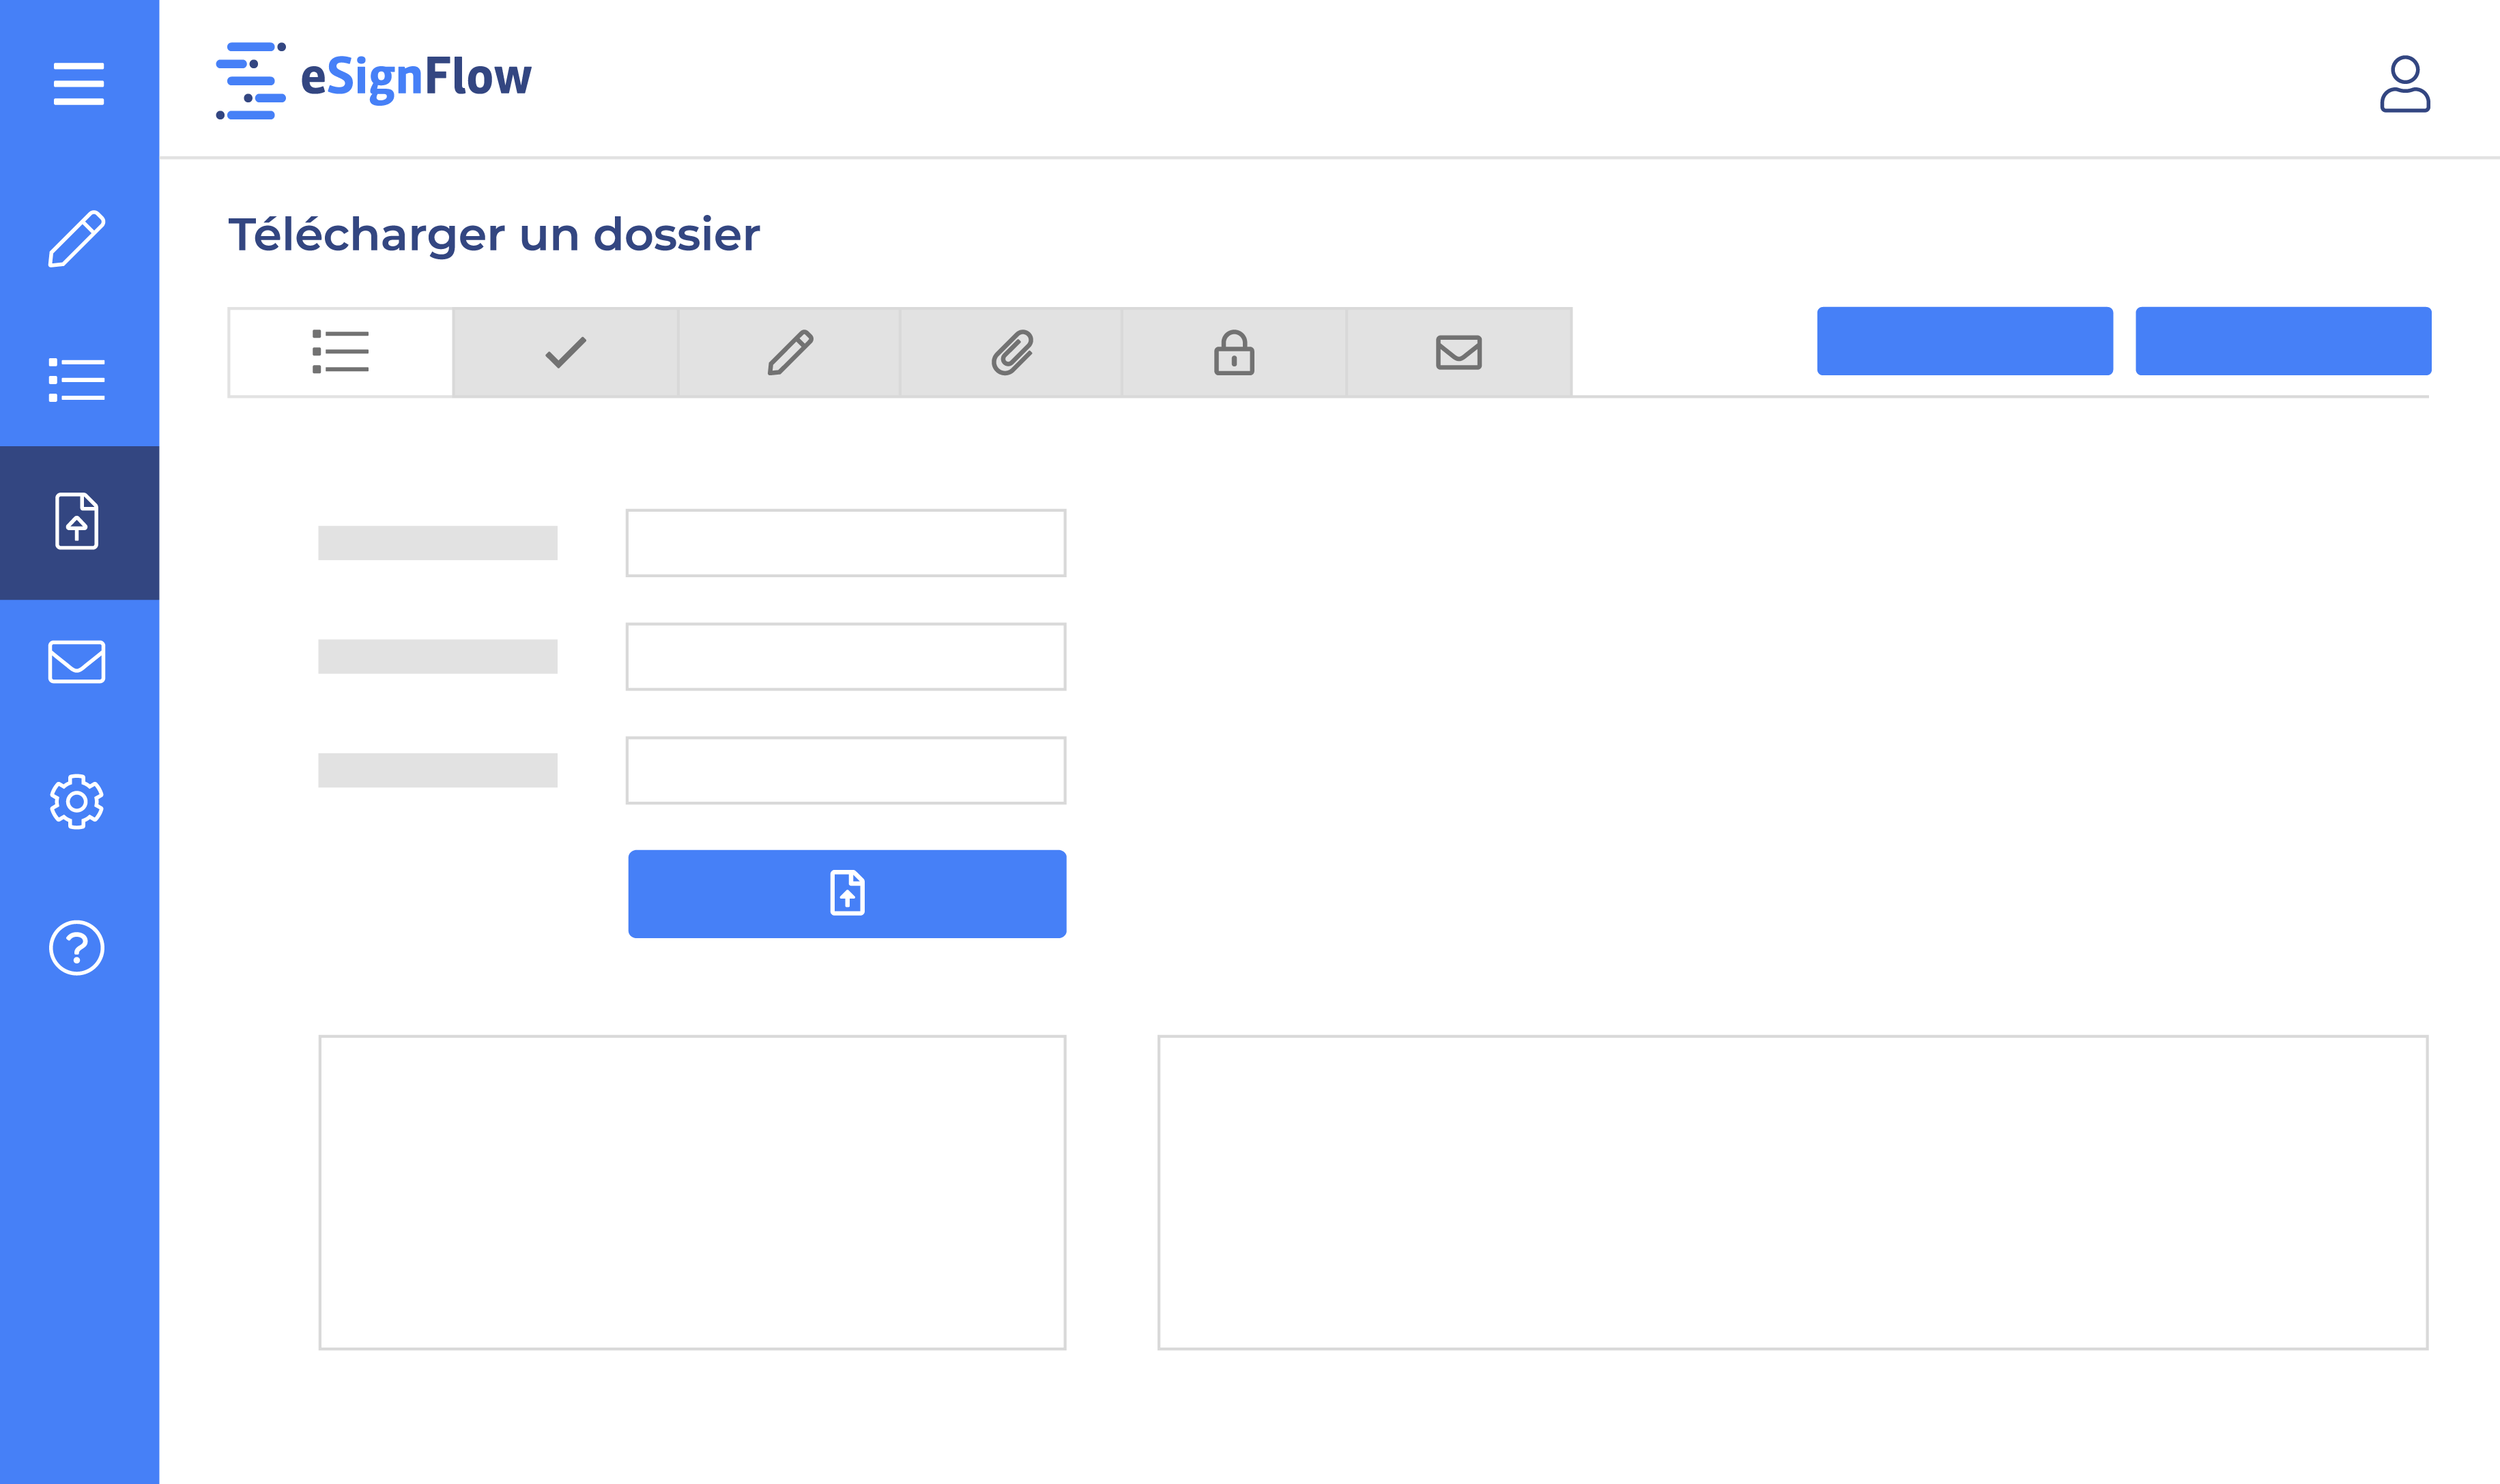
Task: Click the pencil edit icon in sidebar
Action: [x=77, y=239]
